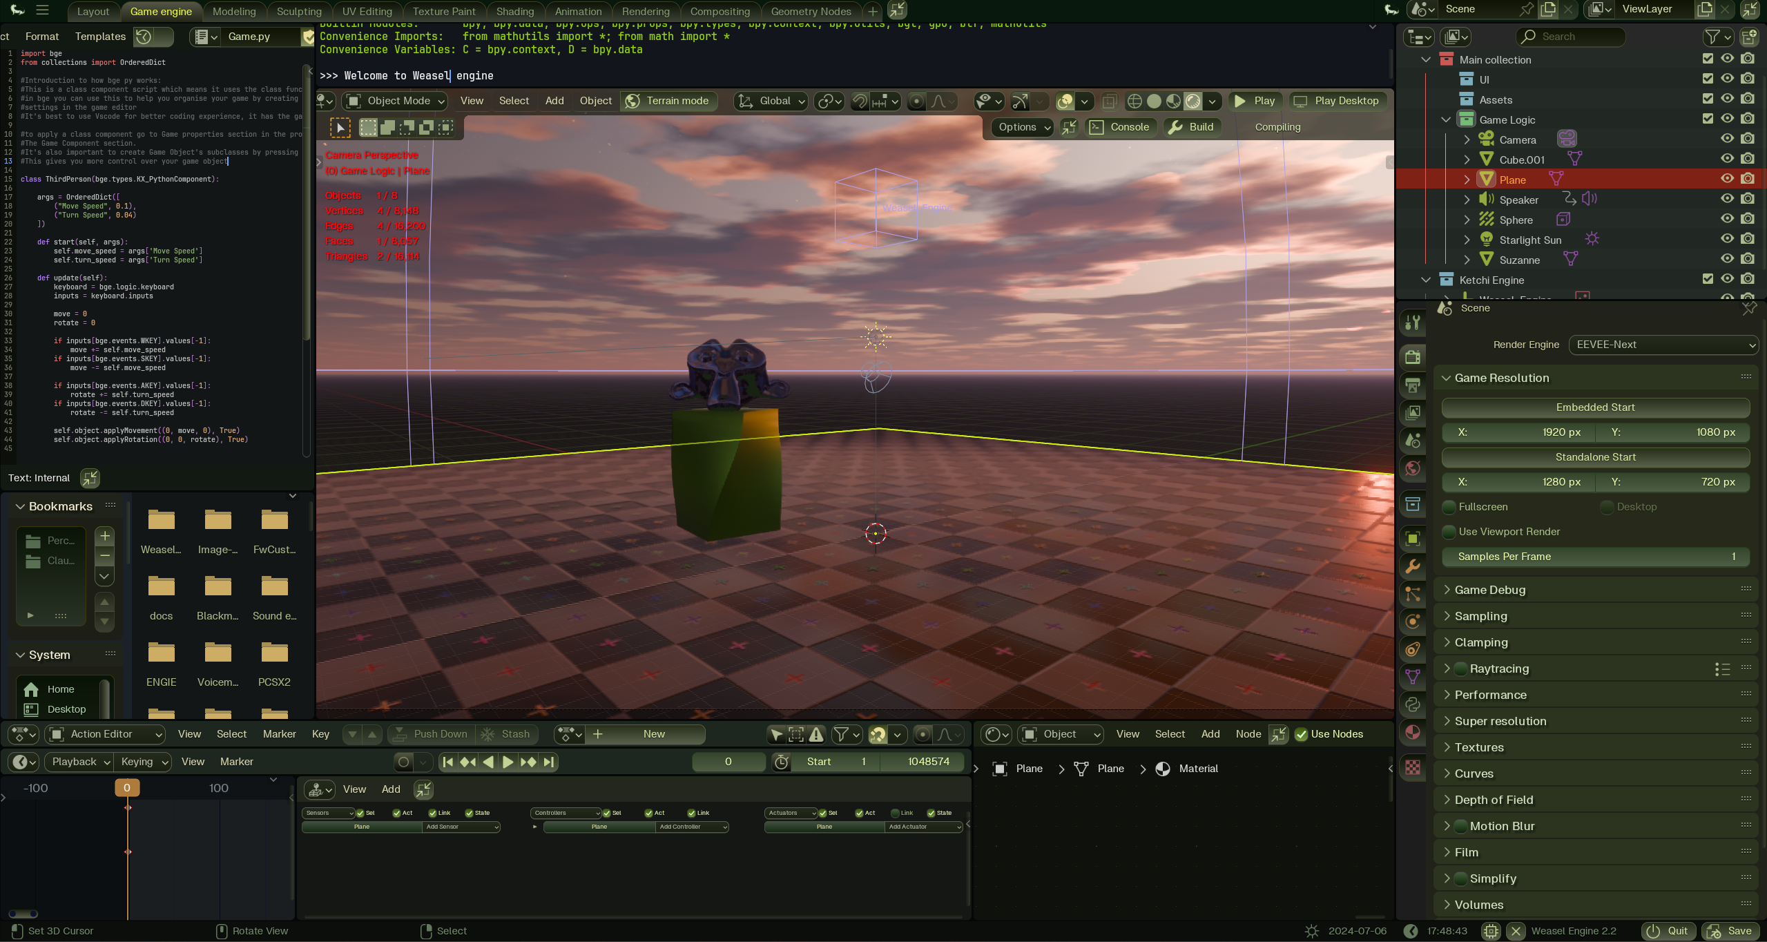Open the Render Engine dropdown
This screenshot has height=942, width=1767.
tap(1663, 345)
